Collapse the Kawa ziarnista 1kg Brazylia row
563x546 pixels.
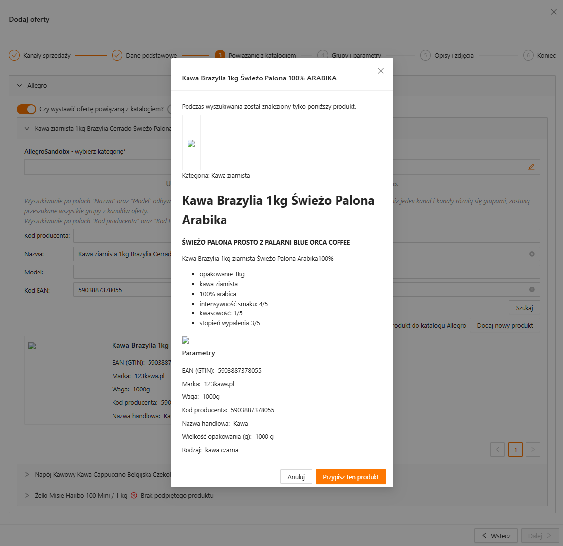pos(27,128)
